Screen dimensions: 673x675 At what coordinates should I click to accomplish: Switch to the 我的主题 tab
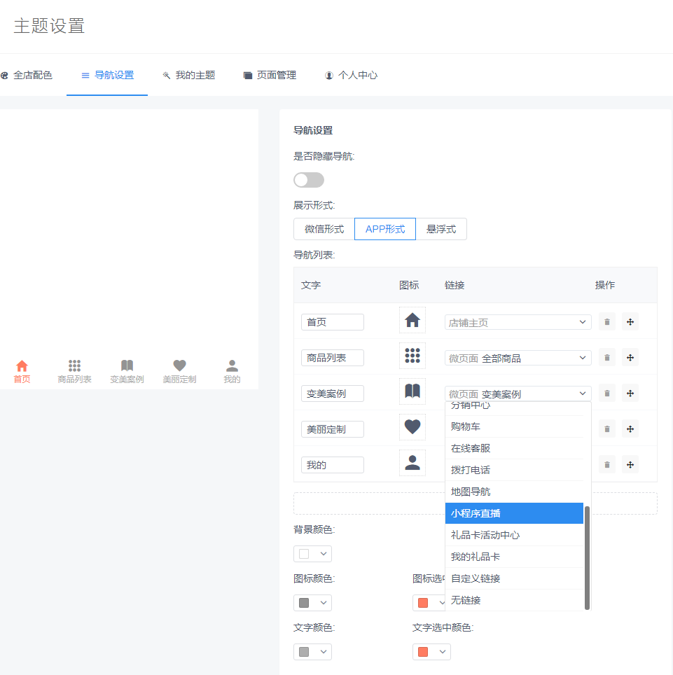188,75
